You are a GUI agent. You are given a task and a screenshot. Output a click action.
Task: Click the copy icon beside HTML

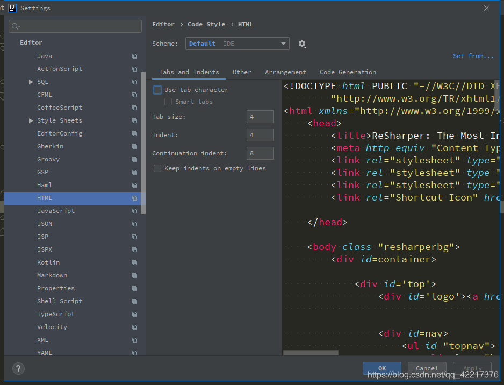click(x=135, y=198)
